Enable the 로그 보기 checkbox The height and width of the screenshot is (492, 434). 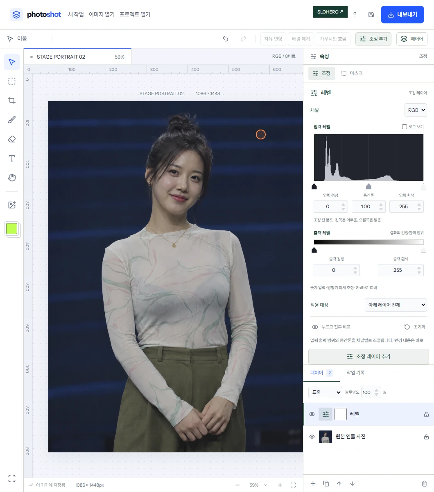405,127
